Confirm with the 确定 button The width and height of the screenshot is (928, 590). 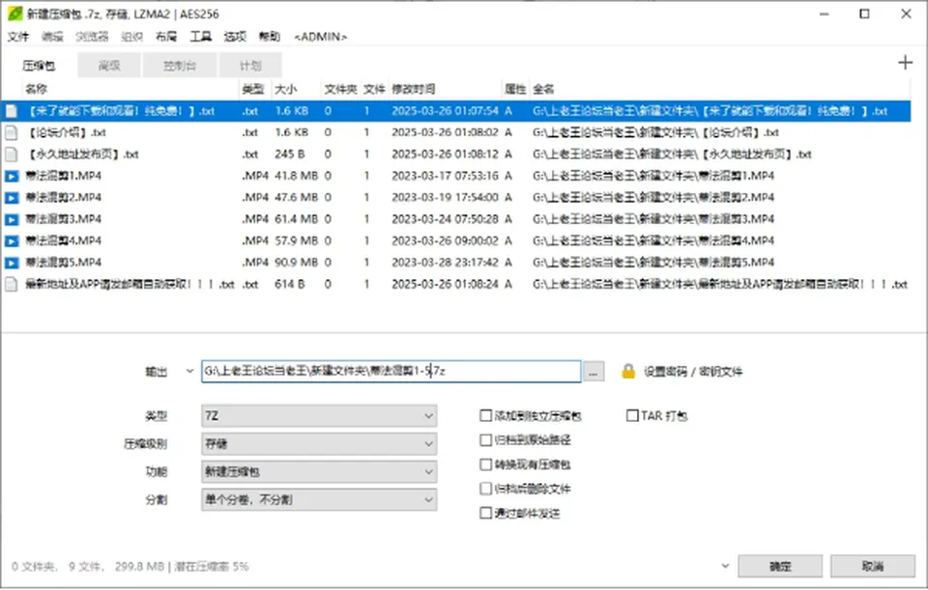pyautogui.click(x=780, y=566)
